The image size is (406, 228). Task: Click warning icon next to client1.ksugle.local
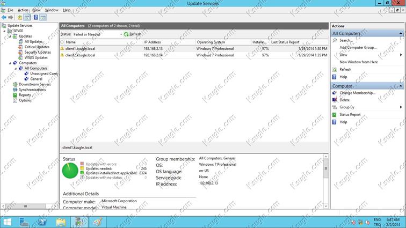62,49
